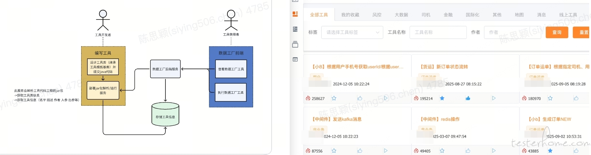Click the server stack sidebar icon
The width and height of the screenshot is (591, 155).
pos(295,29)
